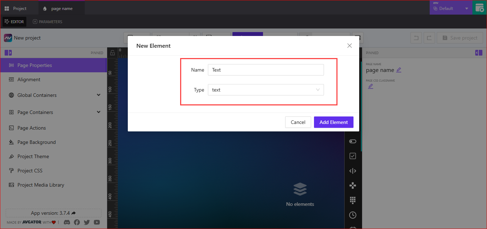This screenshot has height=229, width=487.
Task: Cancel the New Element dialog
Action: (x=298, y=122)
